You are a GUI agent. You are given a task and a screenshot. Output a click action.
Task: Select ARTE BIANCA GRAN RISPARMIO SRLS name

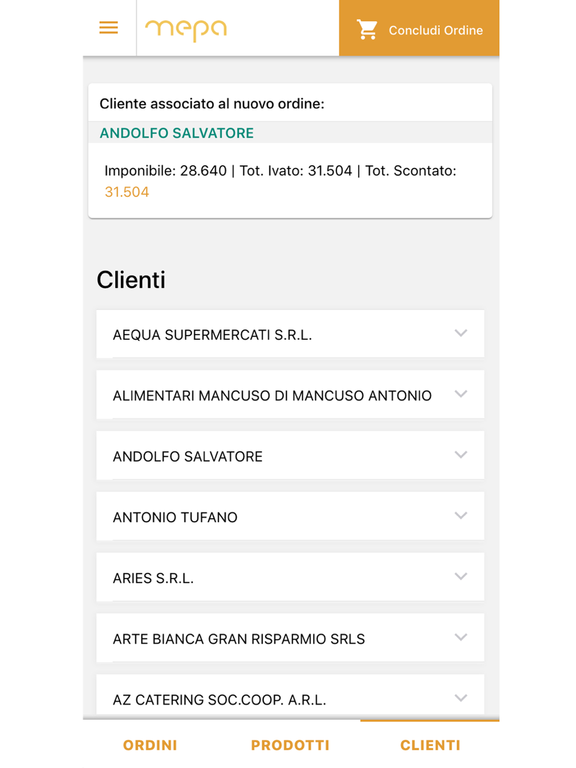pyautogui.click(x=239, y=639)
